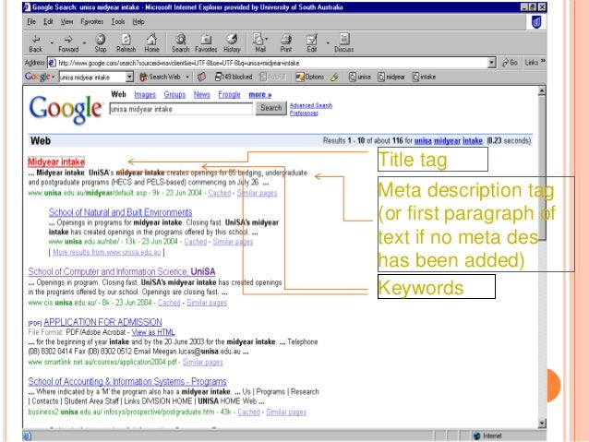Screen dimensions: 589x442
Task: Open School of Accounting & Information Systems result
Action: pos(127,381)
